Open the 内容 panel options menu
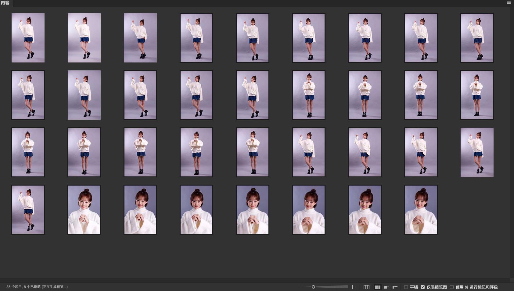This screenshot has height=291, width=514. click(509, 3)
